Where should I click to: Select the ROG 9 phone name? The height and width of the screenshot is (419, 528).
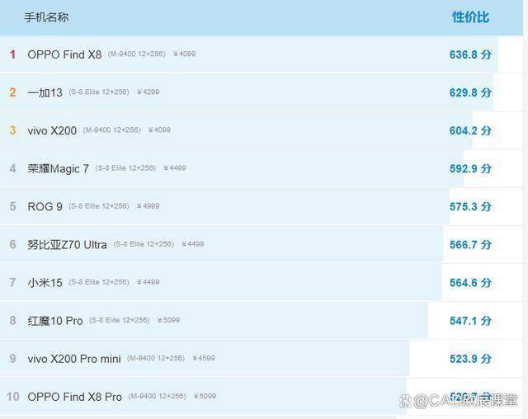pyautogui.click(x=45, y=206)
